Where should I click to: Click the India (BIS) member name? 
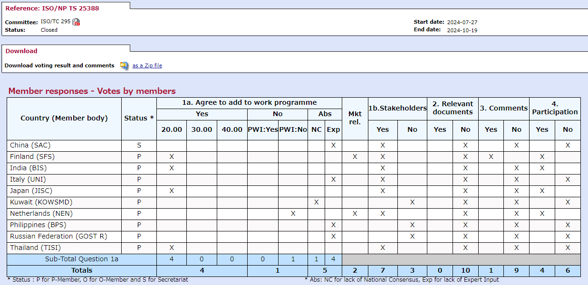coord(29,168)
